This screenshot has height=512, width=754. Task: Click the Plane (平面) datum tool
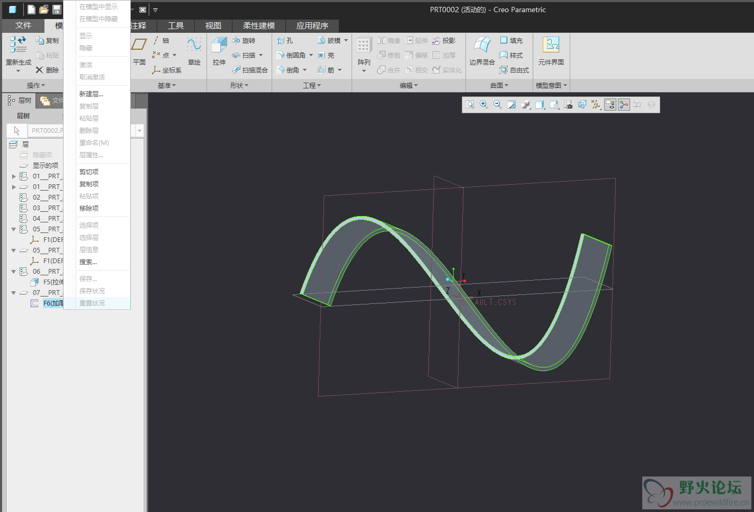point(139,51)
